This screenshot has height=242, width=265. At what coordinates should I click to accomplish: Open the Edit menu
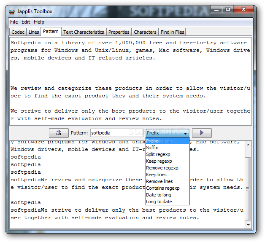(x=25, y=22)
